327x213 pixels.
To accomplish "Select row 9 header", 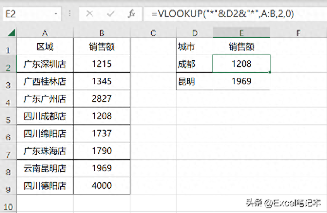I will [x=8, y=186].
